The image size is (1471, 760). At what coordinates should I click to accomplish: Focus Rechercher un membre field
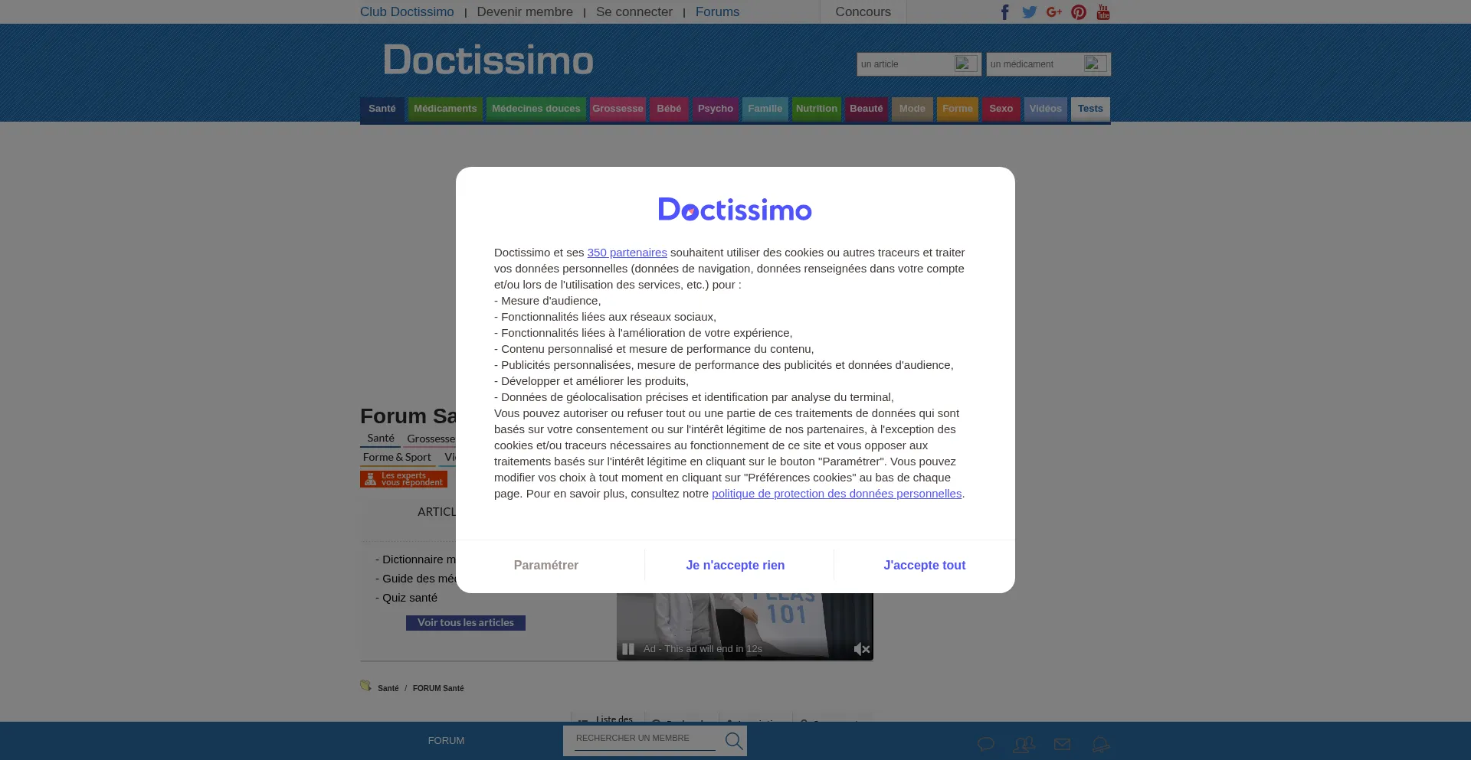[644, 739]
